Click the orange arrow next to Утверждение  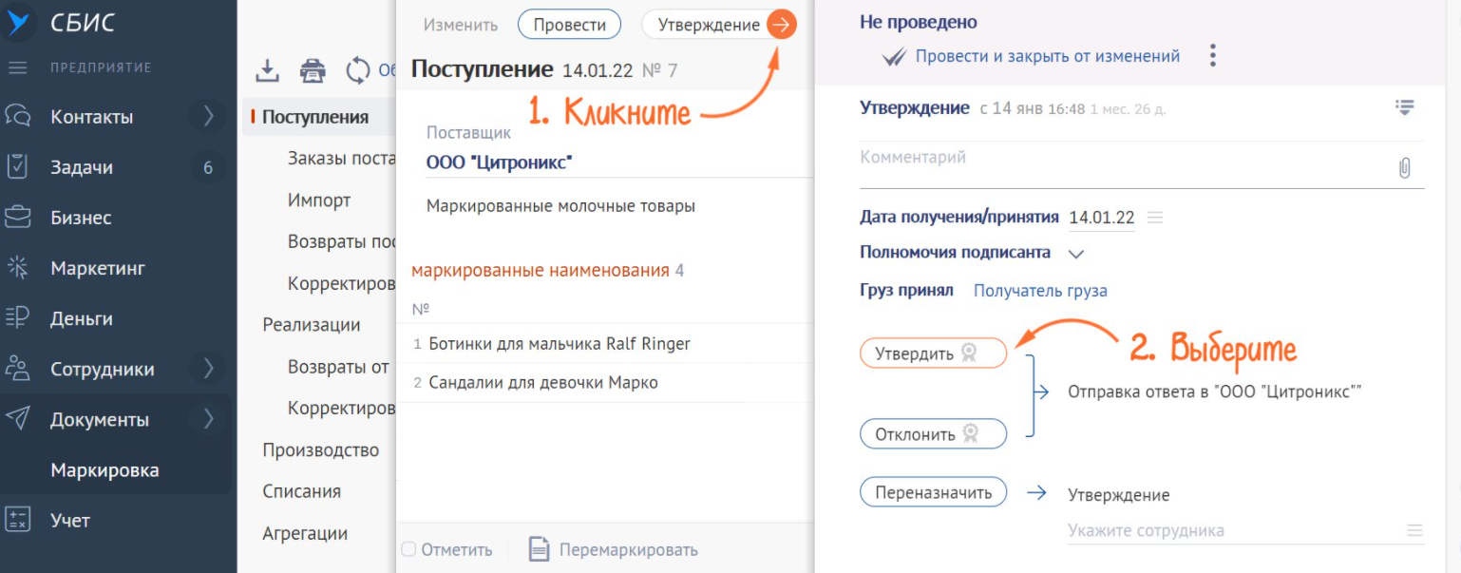coord(781,25)
